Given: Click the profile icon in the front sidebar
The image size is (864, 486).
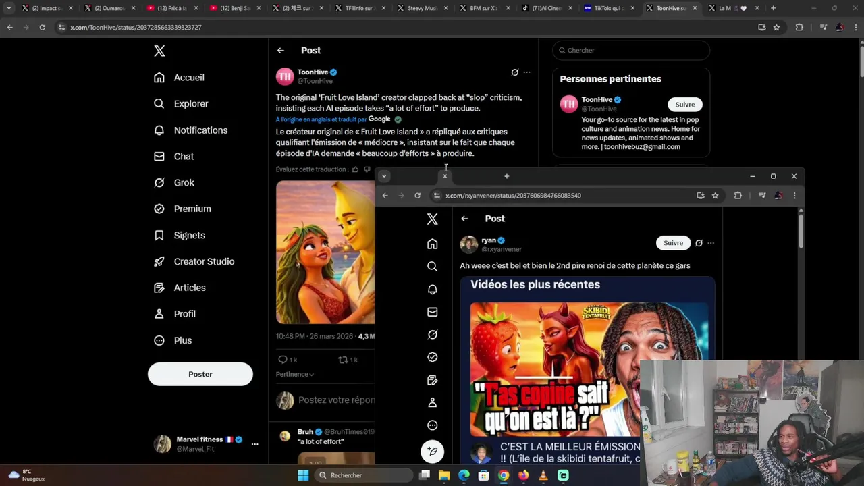Looking at the screenshot, I should (x=433, y=403).
